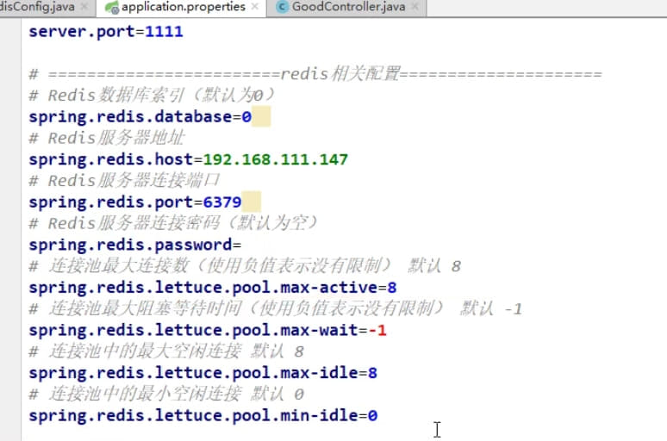Viewport: 667px width, 441px height.
Task: Click the redis相关配置 header comment
Action: (x=315, y=74)
